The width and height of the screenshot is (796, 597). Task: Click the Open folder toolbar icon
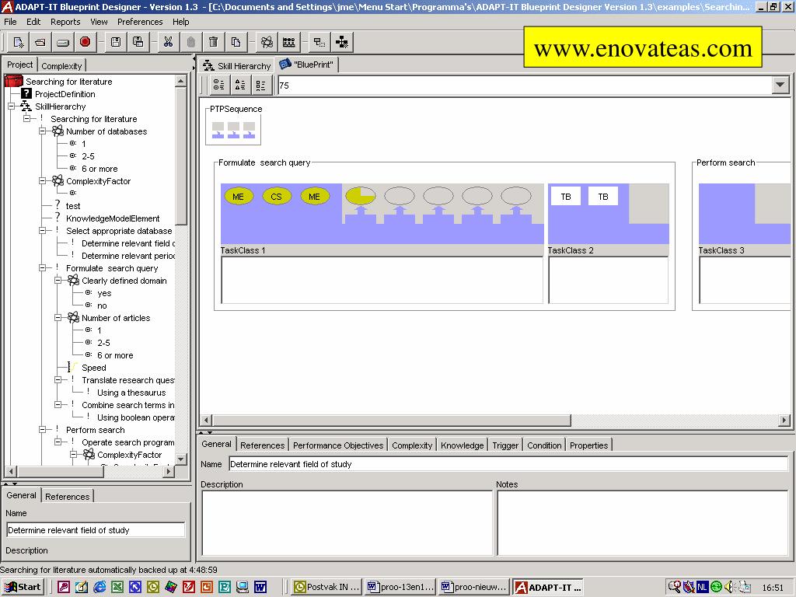click(40, 42)
